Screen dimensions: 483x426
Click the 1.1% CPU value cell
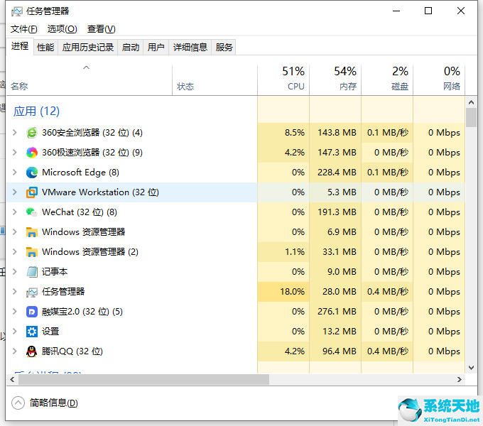coord(283,252)
